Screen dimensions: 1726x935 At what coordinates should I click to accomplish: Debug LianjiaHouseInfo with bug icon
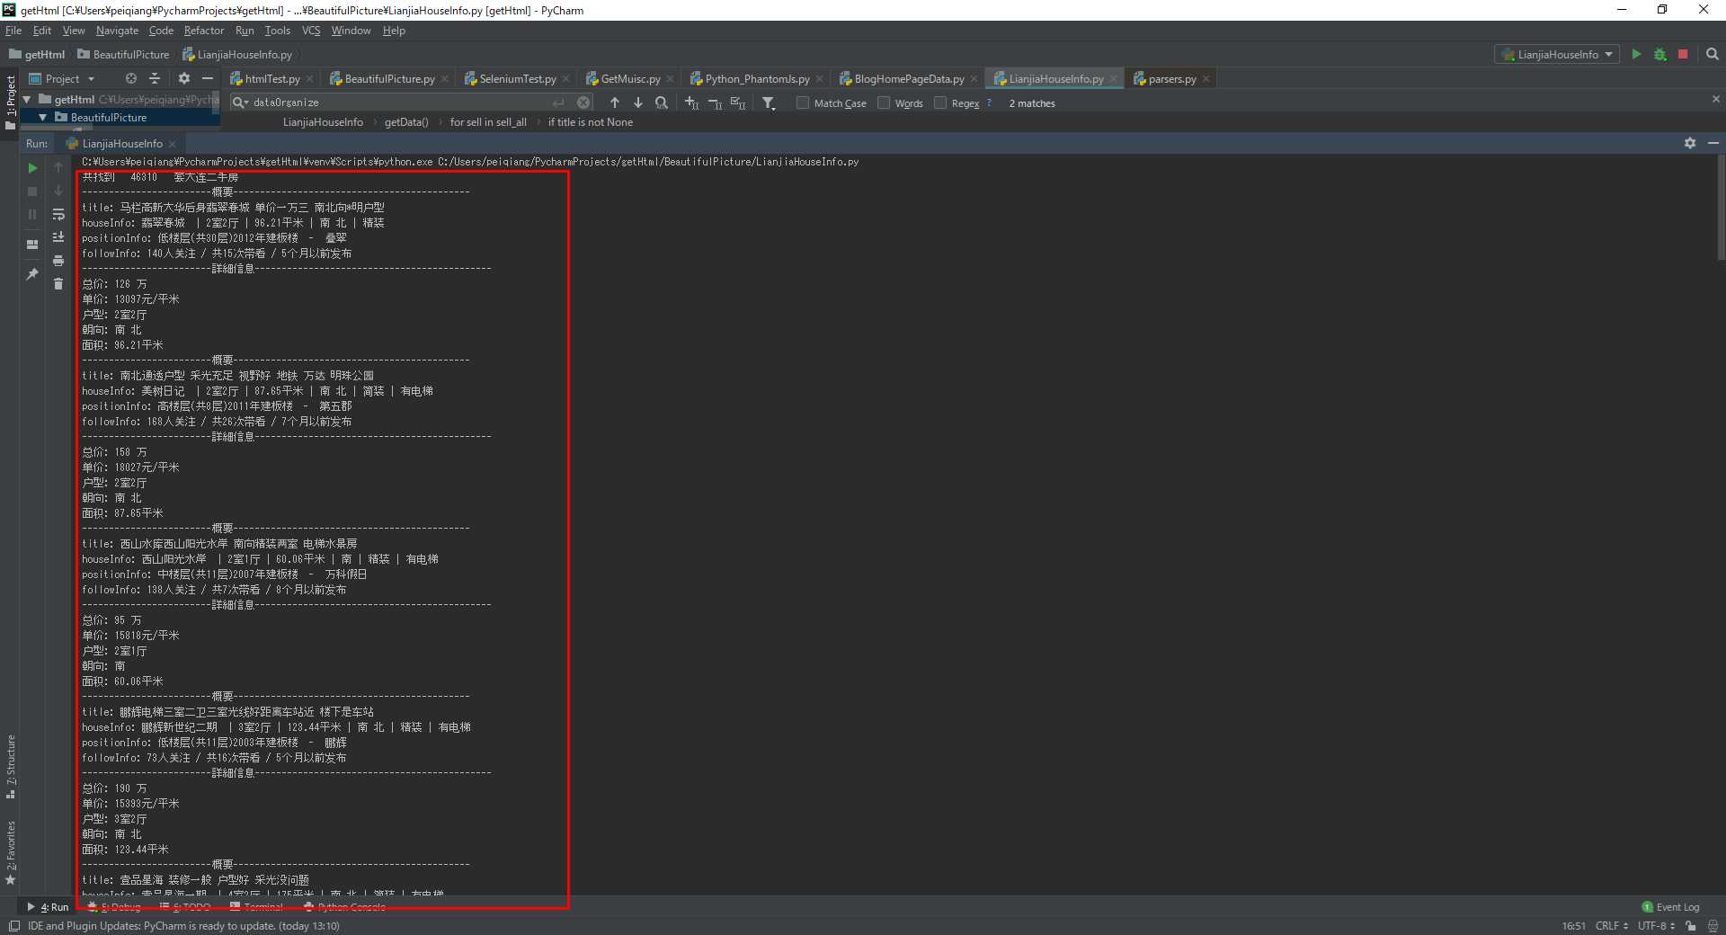(x=1659, y=55)
